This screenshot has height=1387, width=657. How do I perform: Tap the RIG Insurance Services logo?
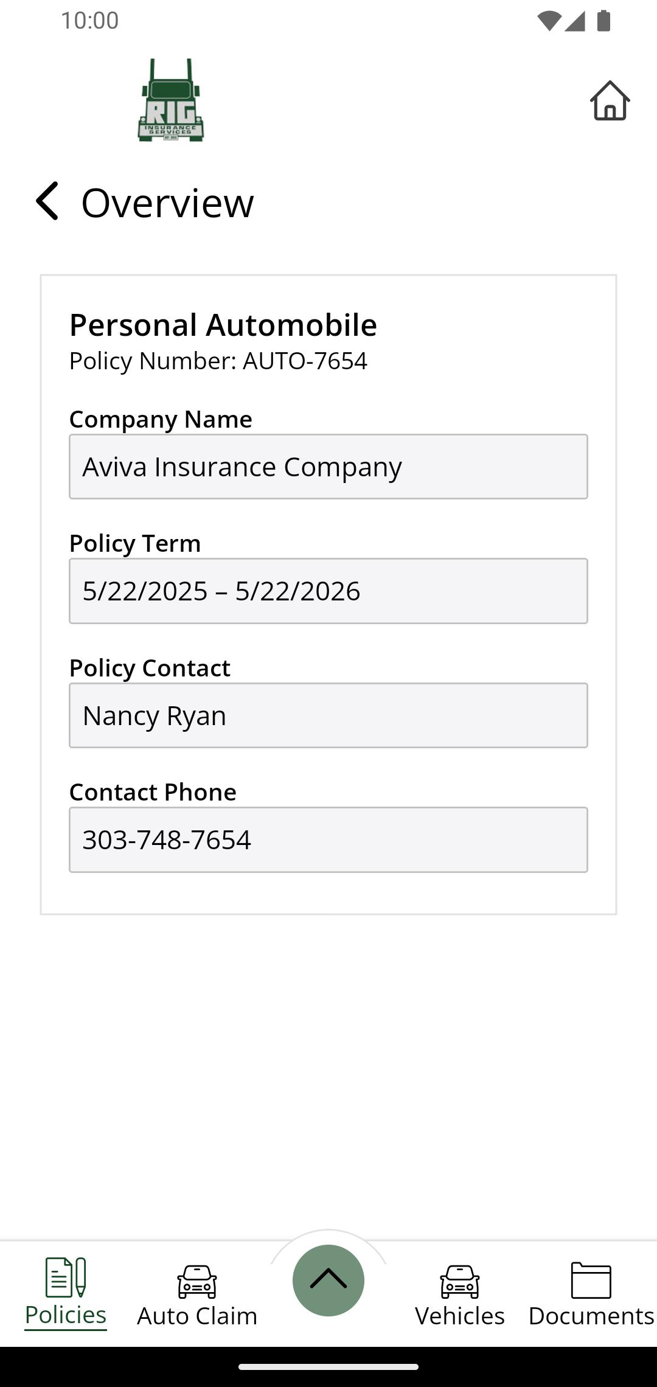pos(170,101)
